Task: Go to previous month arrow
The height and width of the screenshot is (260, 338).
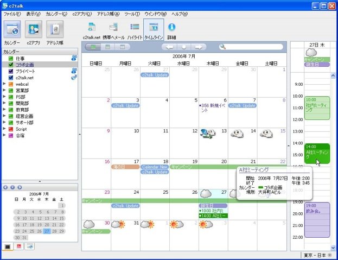Action: coord(169,47)
